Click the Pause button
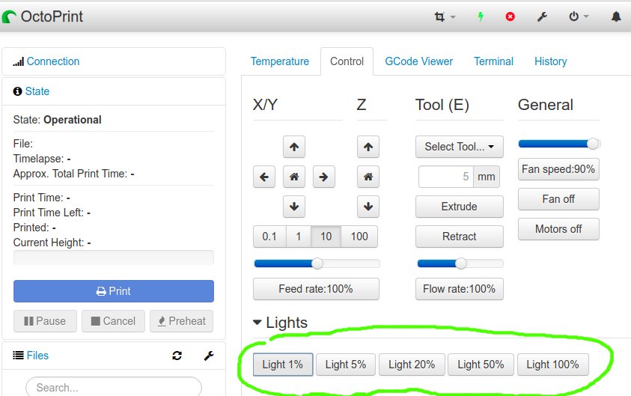Viewport: 631px width, 396px height. click(x=45, y=321)
